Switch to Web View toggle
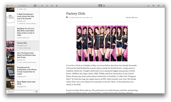The width and height of the screenshot is (171, 102). coord(104,6)
